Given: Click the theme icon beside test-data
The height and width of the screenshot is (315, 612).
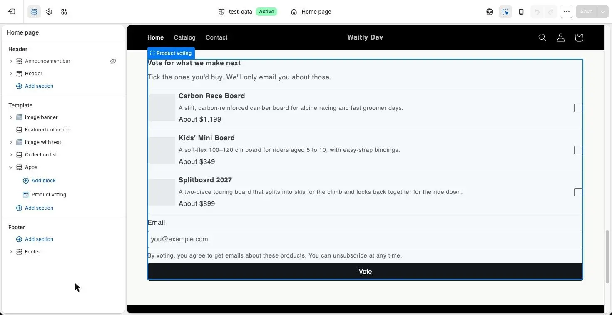Looking at the screenshot, I should (x=221, y=12).
